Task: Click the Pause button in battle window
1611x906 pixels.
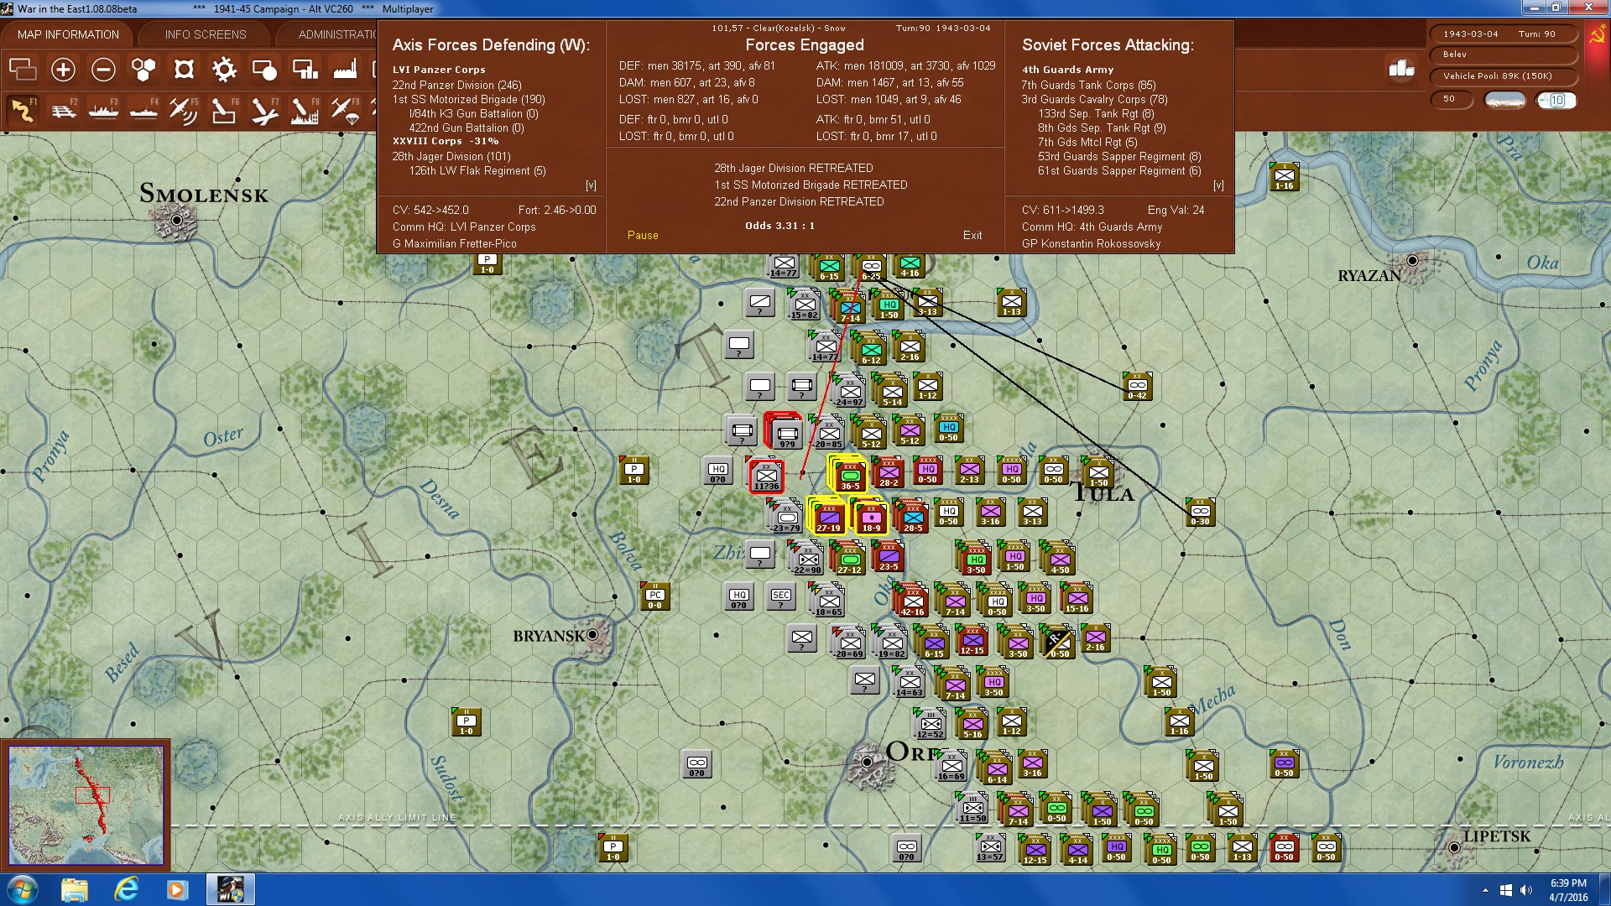Action: pyautogui.click(x=642, y=236)
